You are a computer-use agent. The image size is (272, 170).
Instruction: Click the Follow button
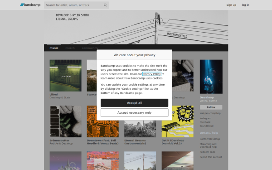(x=211, y=107)
